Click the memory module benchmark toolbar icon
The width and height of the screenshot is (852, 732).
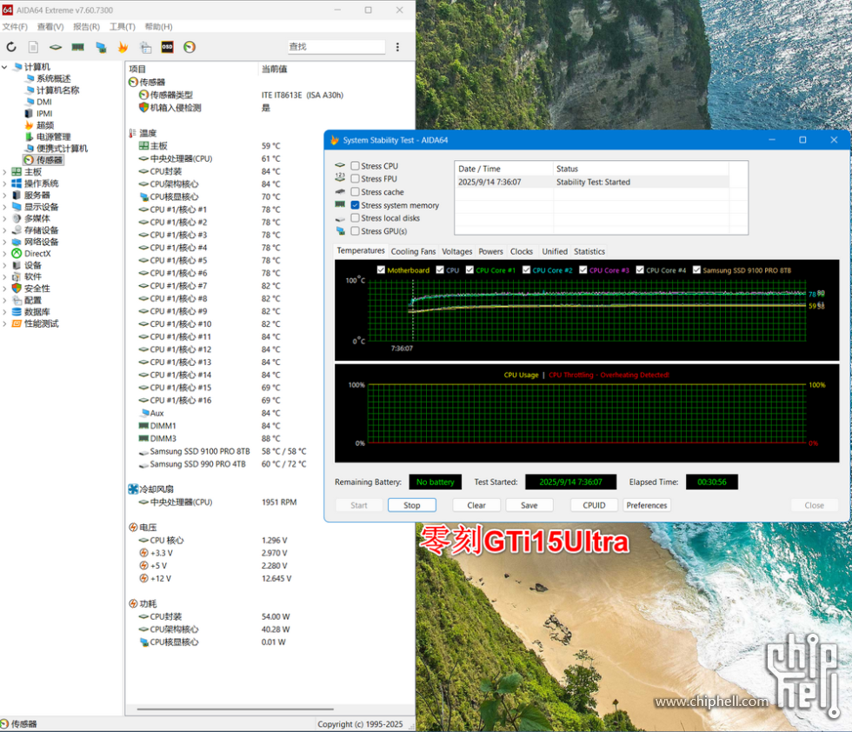77,47
